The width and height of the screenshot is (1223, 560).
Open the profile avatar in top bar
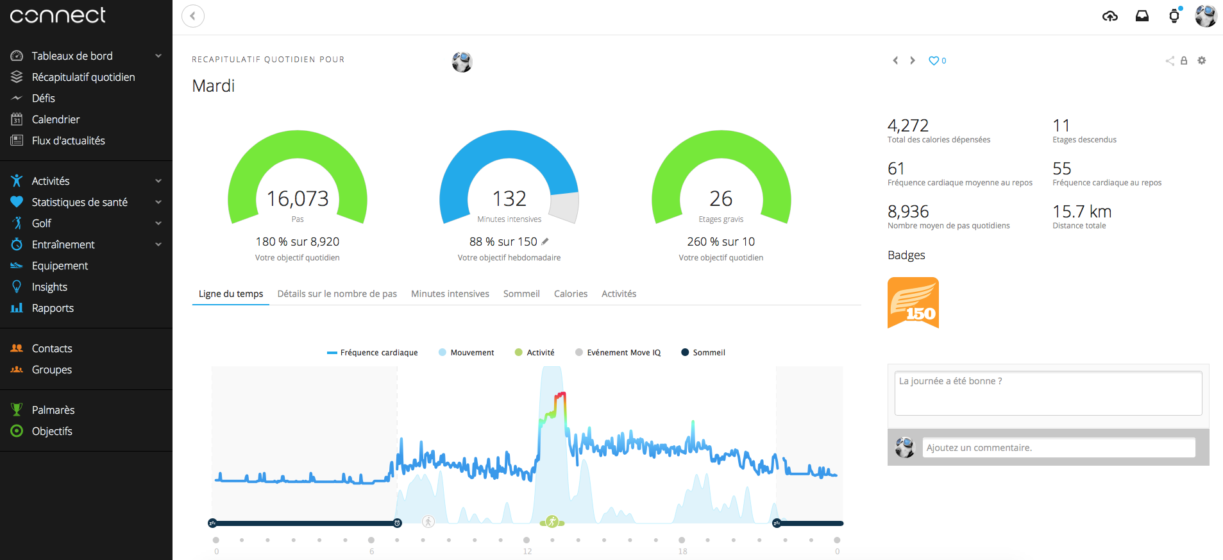coord(1206,15)
